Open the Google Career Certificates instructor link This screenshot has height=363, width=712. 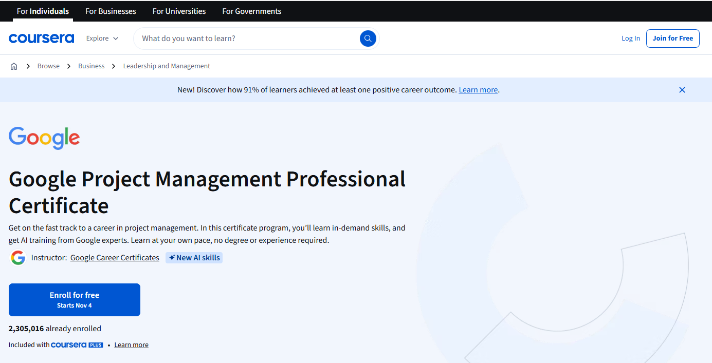click(x=115, y=257)
